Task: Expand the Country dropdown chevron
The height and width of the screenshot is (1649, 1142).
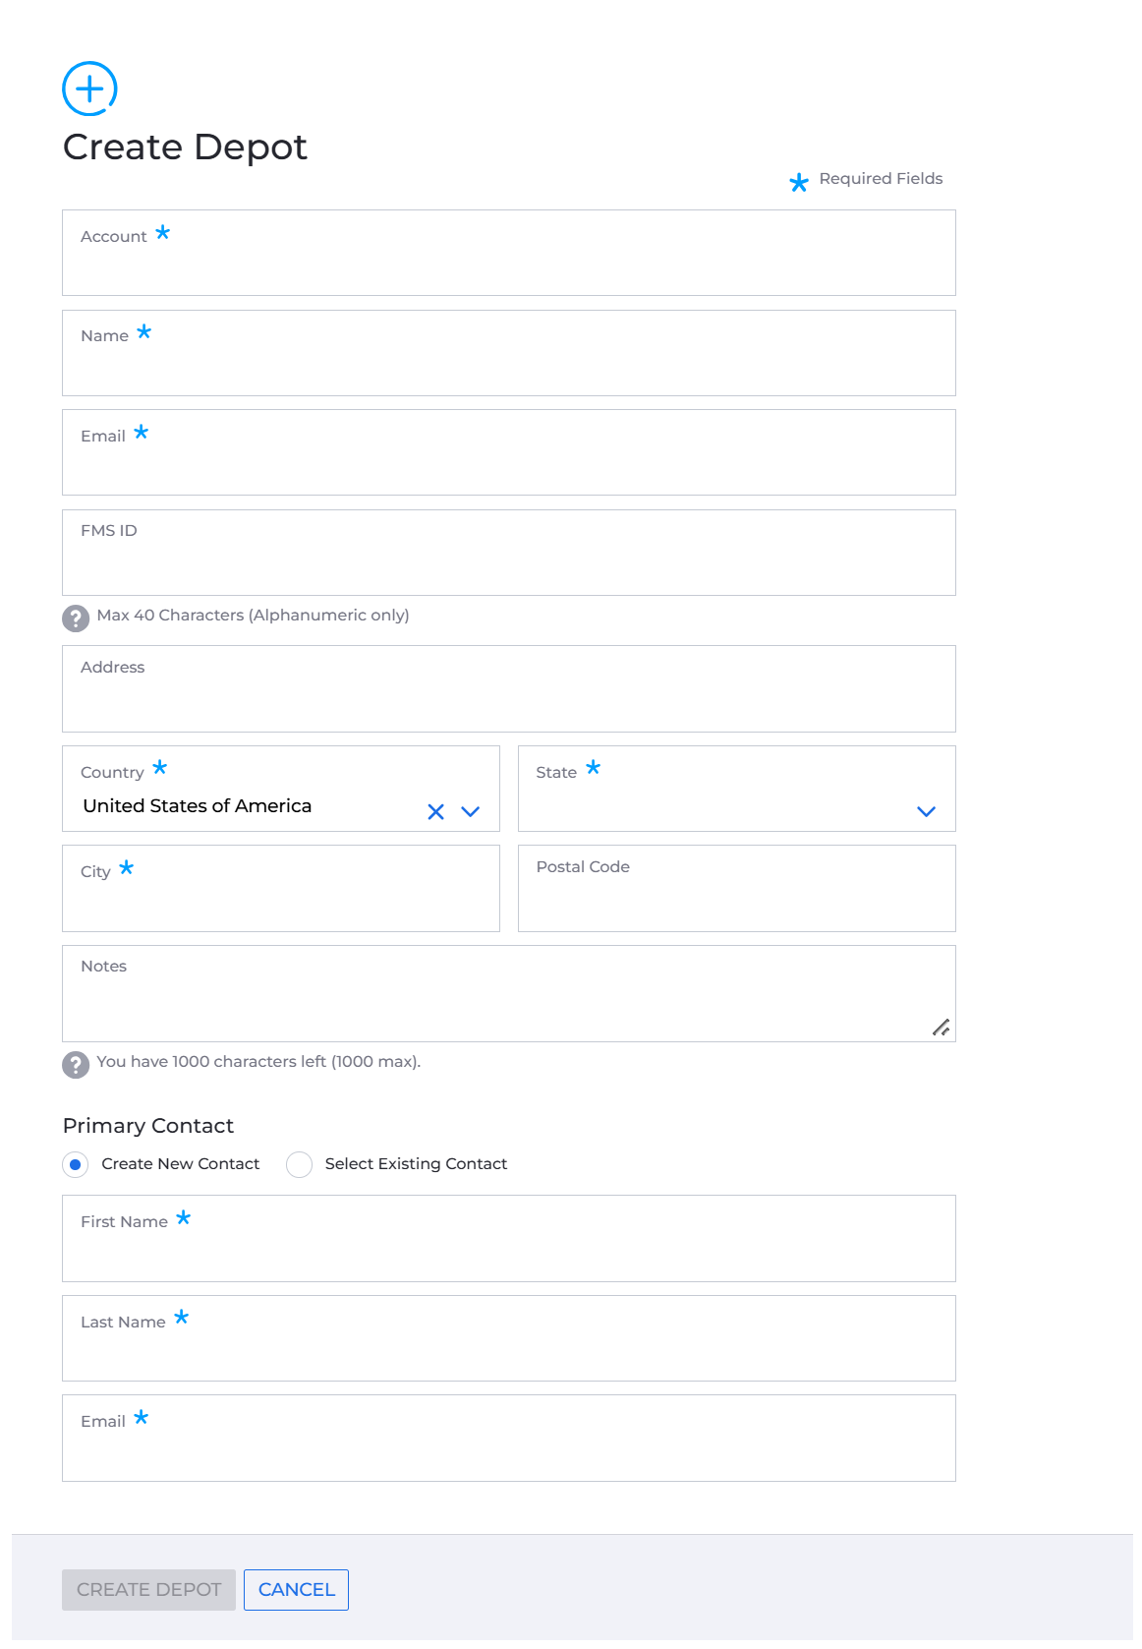Action: [x=471, y=811]
